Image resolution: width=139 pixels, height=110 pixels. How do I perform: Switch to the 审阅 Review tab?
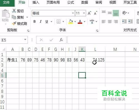[99, 3]
